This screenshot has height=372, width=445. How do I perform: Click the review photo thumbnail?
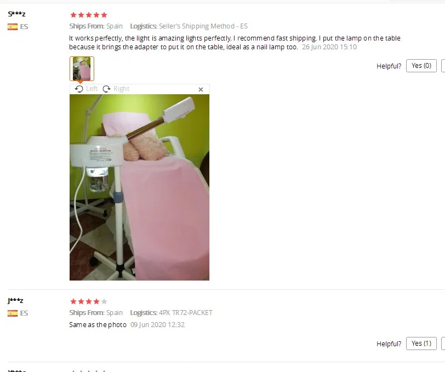[x=82, y=68]
